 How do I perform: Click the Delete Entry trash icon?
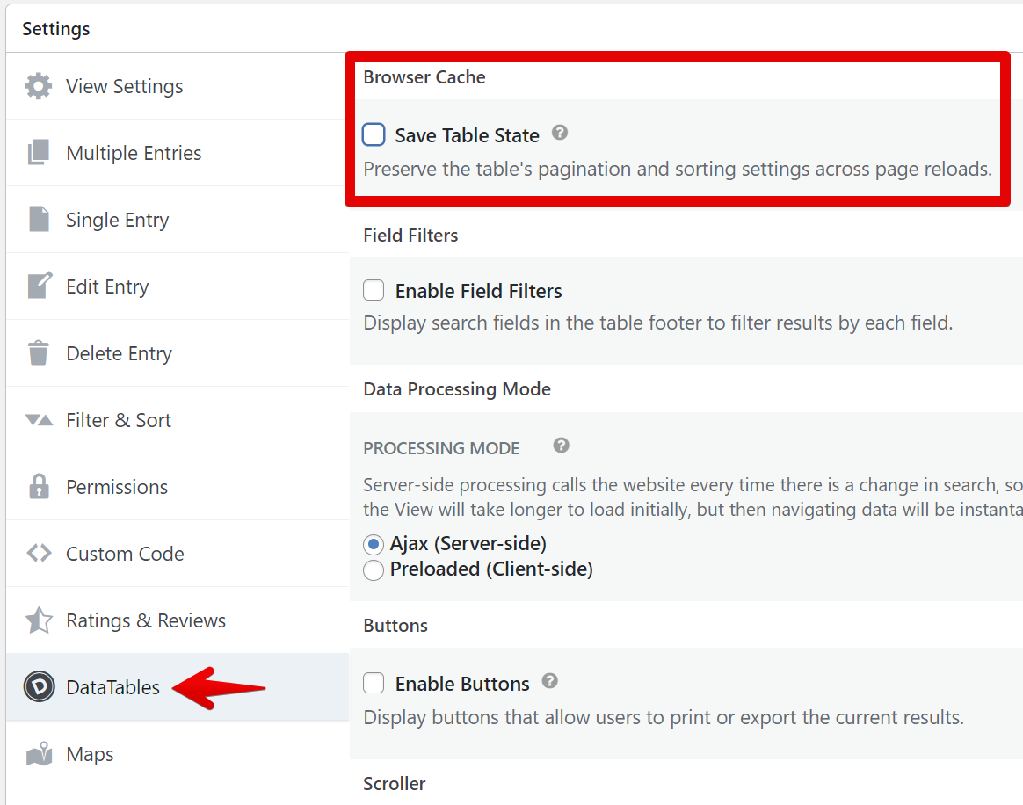click(x=39, y=353)
